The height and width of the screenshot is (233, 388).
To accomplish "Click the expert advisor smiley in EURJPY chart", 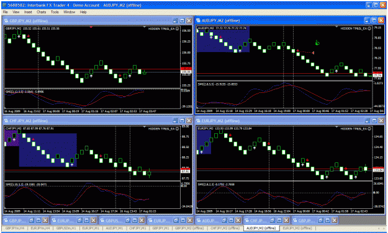I will (369, 129).
